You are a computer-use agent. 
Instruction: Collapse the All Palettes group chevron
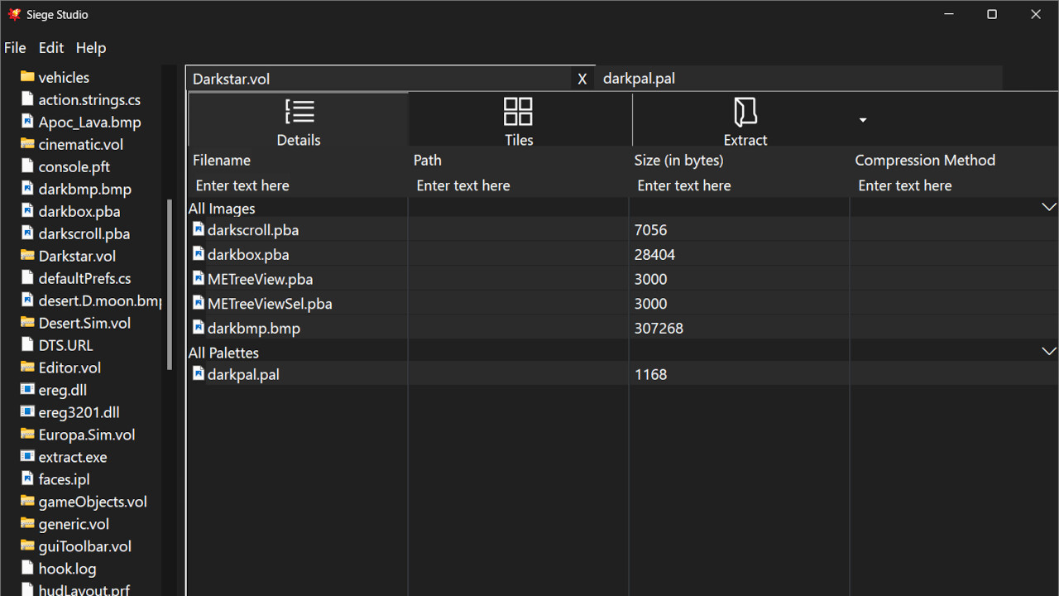[1049, 351]
